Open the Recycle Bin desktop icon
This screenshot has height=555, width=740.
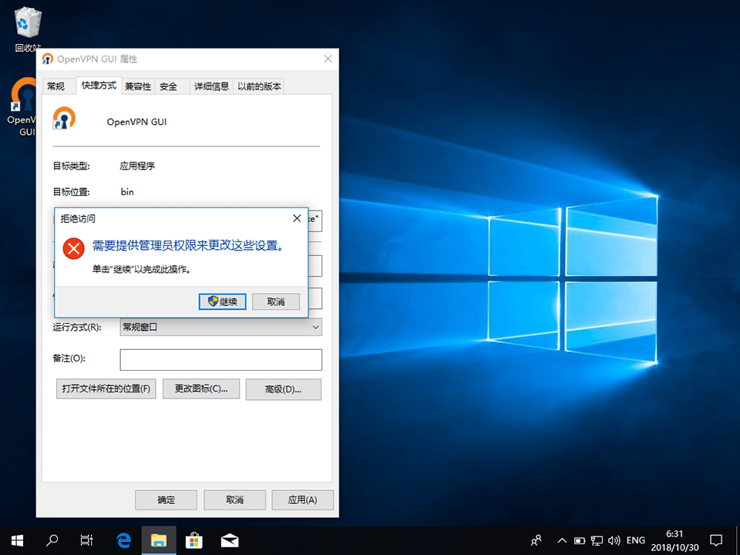pos(28,29)
